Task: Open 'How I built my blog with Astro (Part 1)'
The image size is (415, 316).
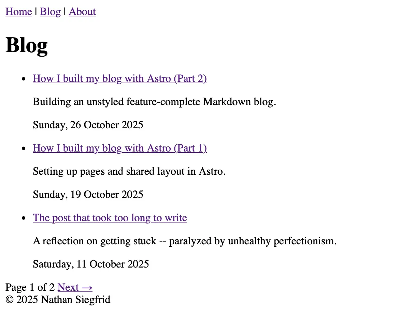Action: 119,148
